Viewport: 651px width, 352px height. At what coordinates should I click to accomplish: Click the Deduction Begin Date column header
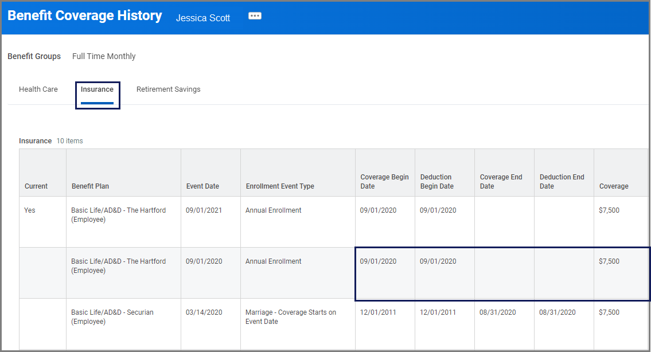tap(436, 182)
